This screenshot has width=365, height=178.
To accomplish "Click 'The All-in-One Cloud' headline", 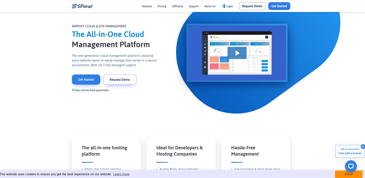I will click(x=108, y=34).
